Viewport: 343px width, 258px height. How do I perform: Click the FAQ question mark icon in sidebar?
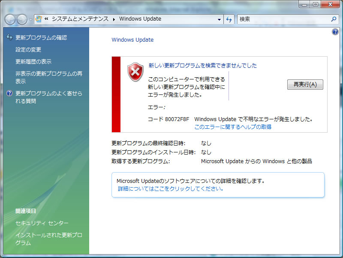[x=9, y=93]
